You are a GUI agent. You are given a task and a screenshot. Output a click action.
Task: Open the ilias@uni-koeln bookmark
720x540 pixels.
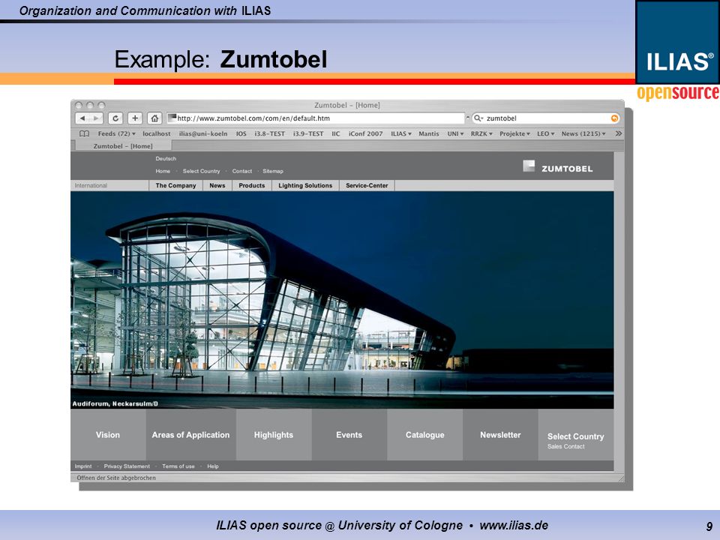(x=203, y=133)
